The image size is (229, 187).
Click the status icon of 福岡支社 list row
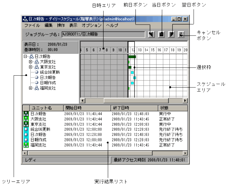(x=26, y=145)
